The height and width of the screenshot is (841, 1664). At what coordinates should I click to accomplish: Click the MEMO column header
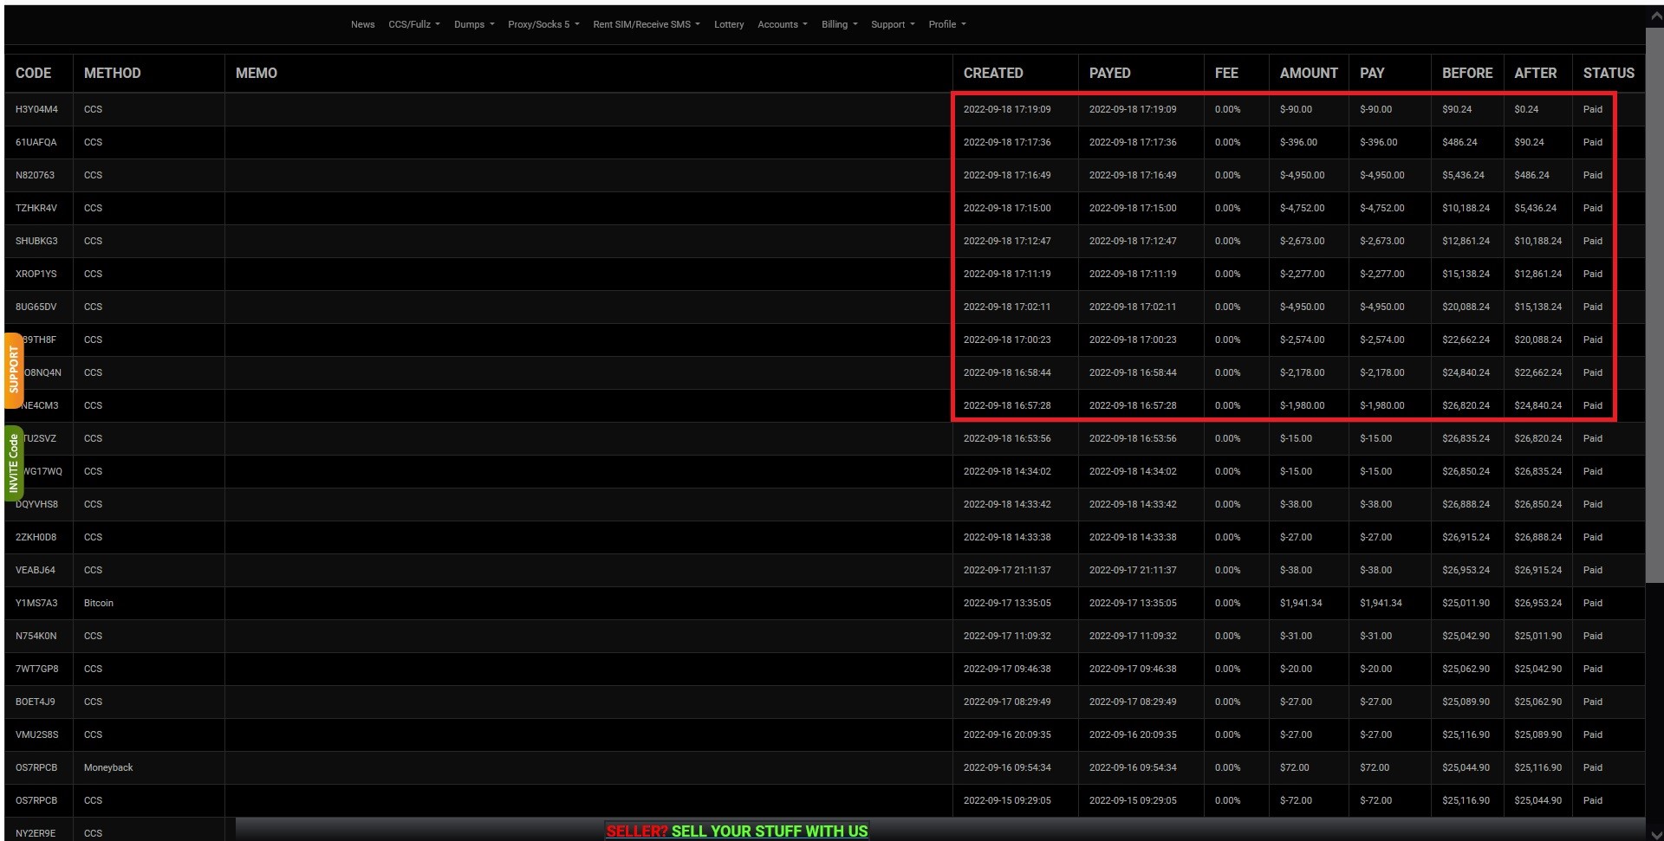coord(257,73)
